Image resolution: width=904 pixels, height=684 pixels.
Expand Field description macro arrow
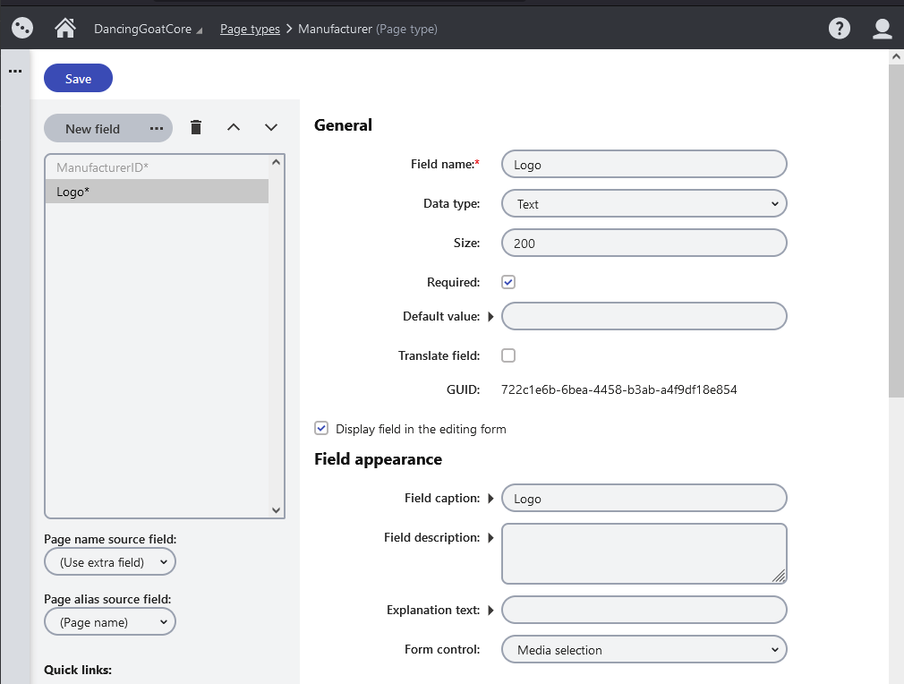[490, 537]
